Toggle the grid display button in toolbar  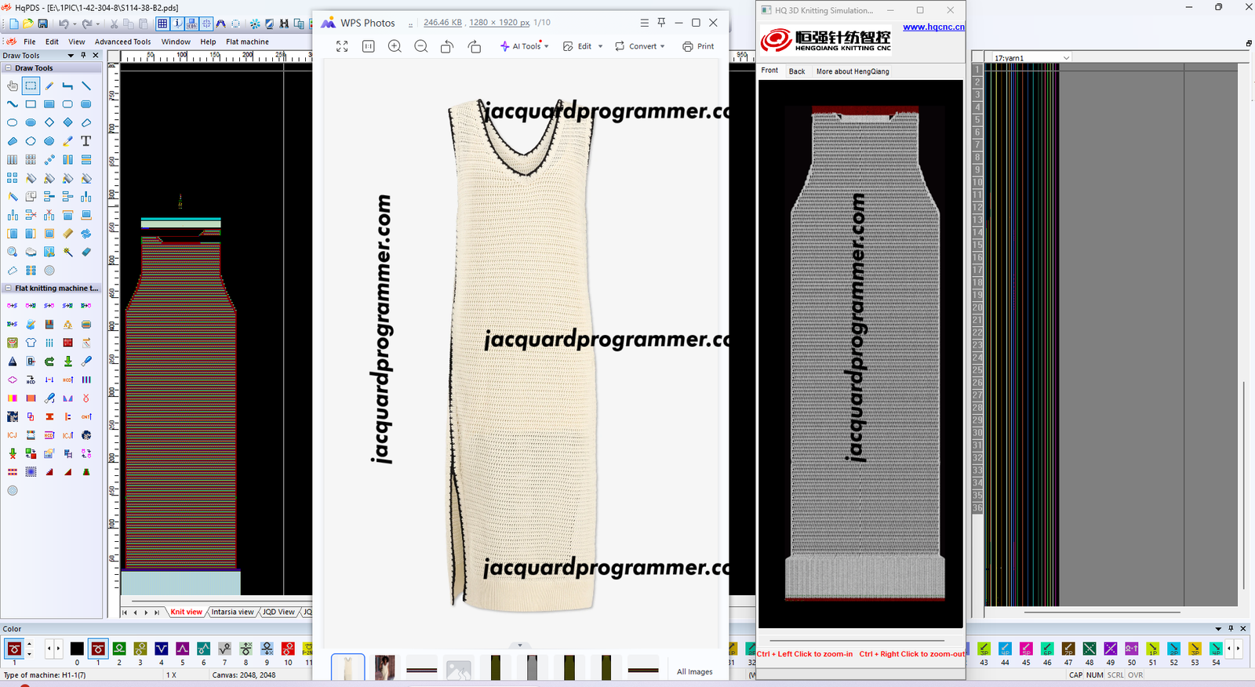162,24
